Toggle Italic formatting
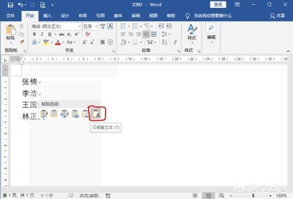 pos(42,34)
